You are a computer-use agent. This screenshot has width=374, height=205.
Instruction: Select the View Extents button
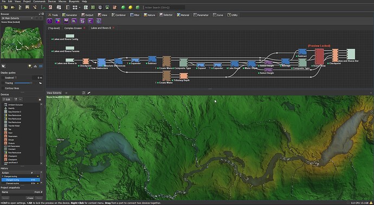[x=54, y=93]
